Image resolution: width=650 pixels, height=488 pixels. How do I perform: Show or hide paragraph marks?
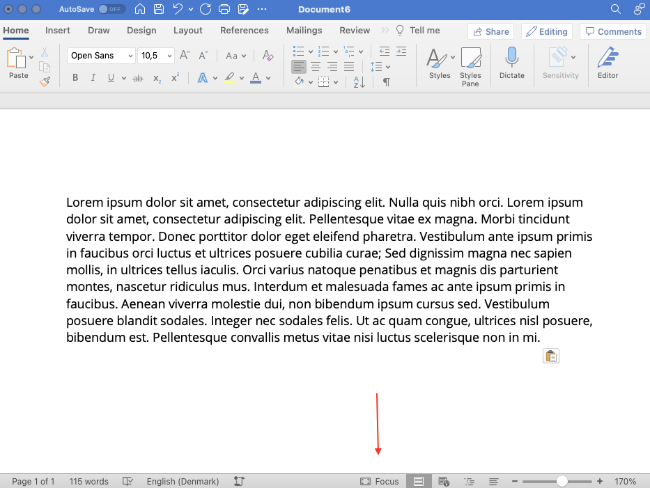point(386,82)
